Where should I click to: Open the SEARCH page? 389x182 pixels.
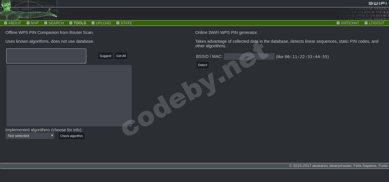pyautogui.click(x=54, y=23)
